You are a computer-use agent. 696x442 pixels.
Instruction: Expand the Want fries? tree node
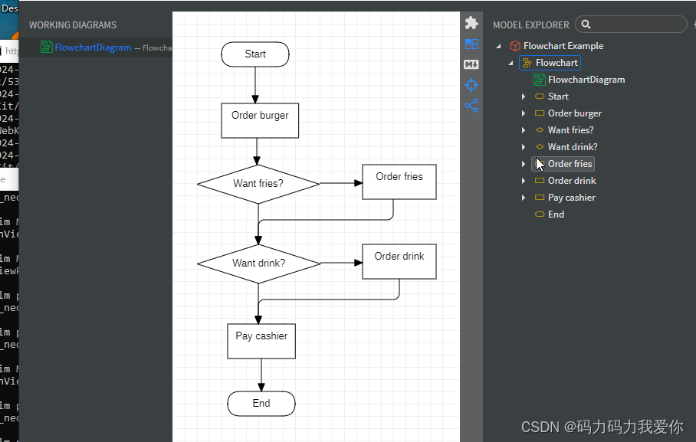pyautogui.click(x=524, y=130)
